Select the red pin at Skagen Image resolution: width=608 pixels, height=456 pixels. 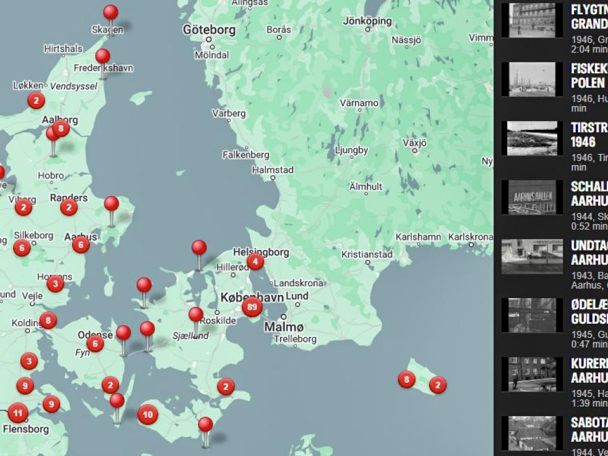pyautogui.click(x=111, y=13)
